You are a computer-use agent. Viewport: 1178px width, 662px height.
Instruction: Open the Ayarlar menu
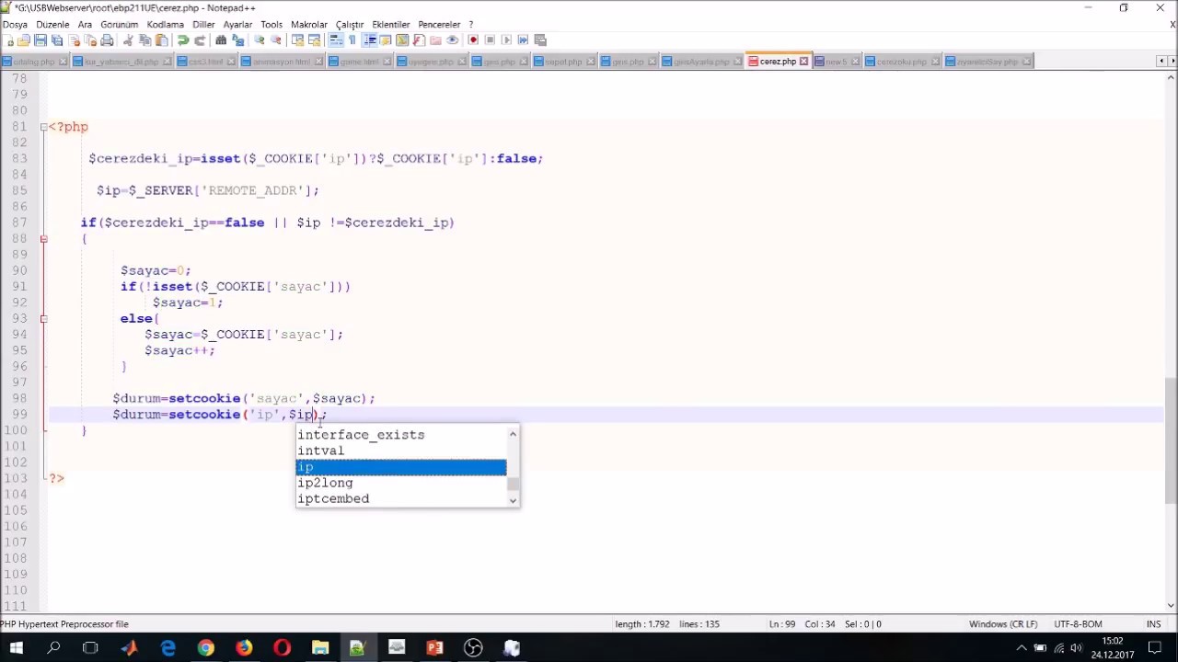tap(237, 25)
